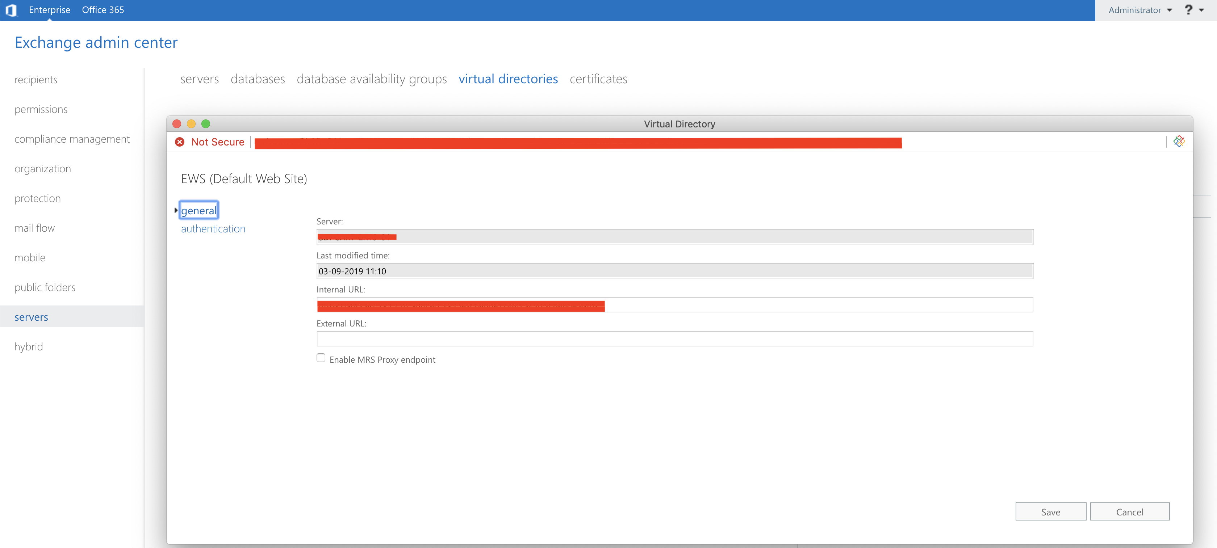Go to mail flow in sidebar
The width and height of the screenshot is (1217, 548).
point(34,228)
